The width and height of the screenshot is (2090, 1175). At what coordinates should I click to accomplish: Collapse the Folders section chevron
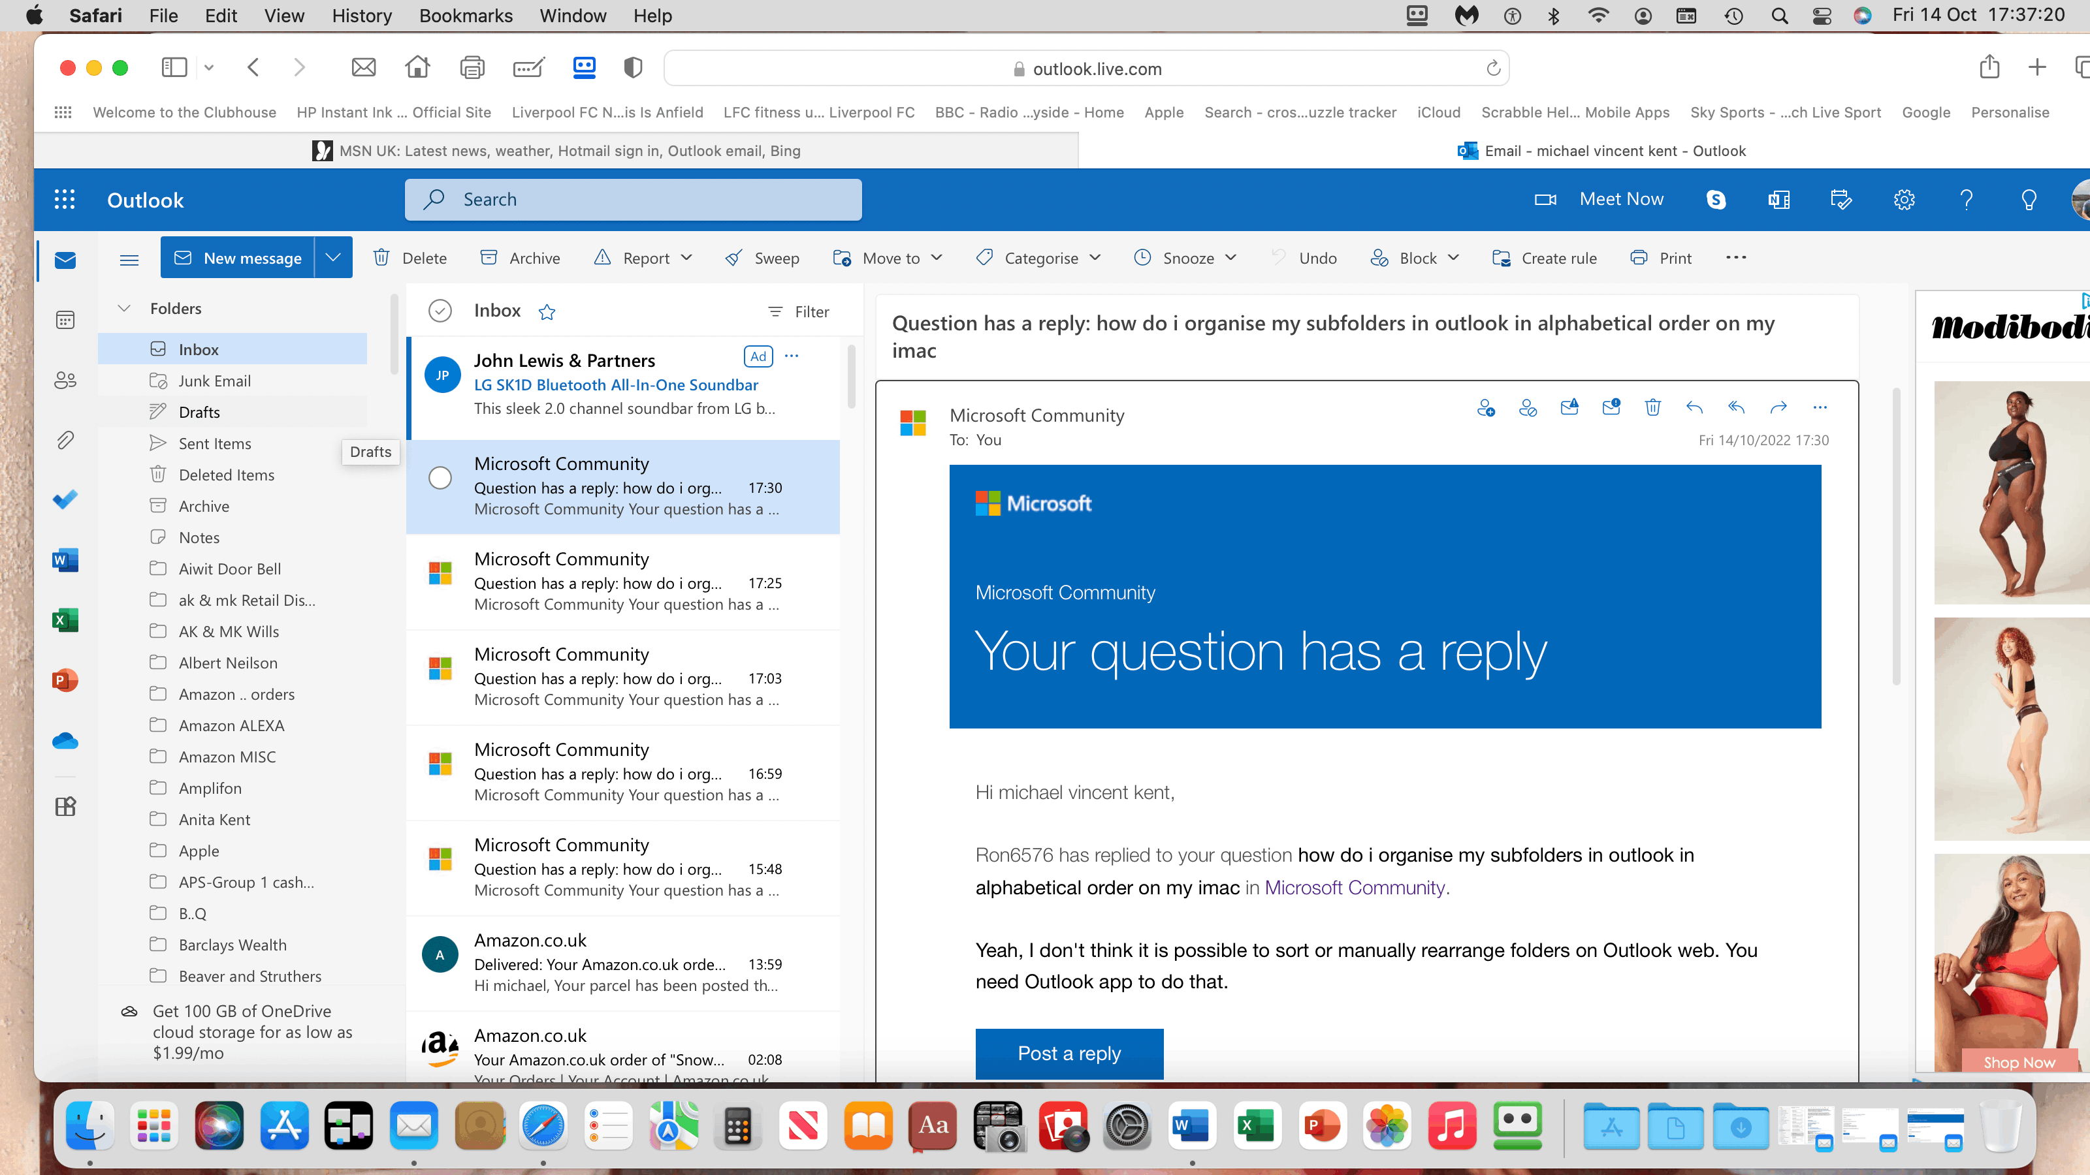(124, 308)
